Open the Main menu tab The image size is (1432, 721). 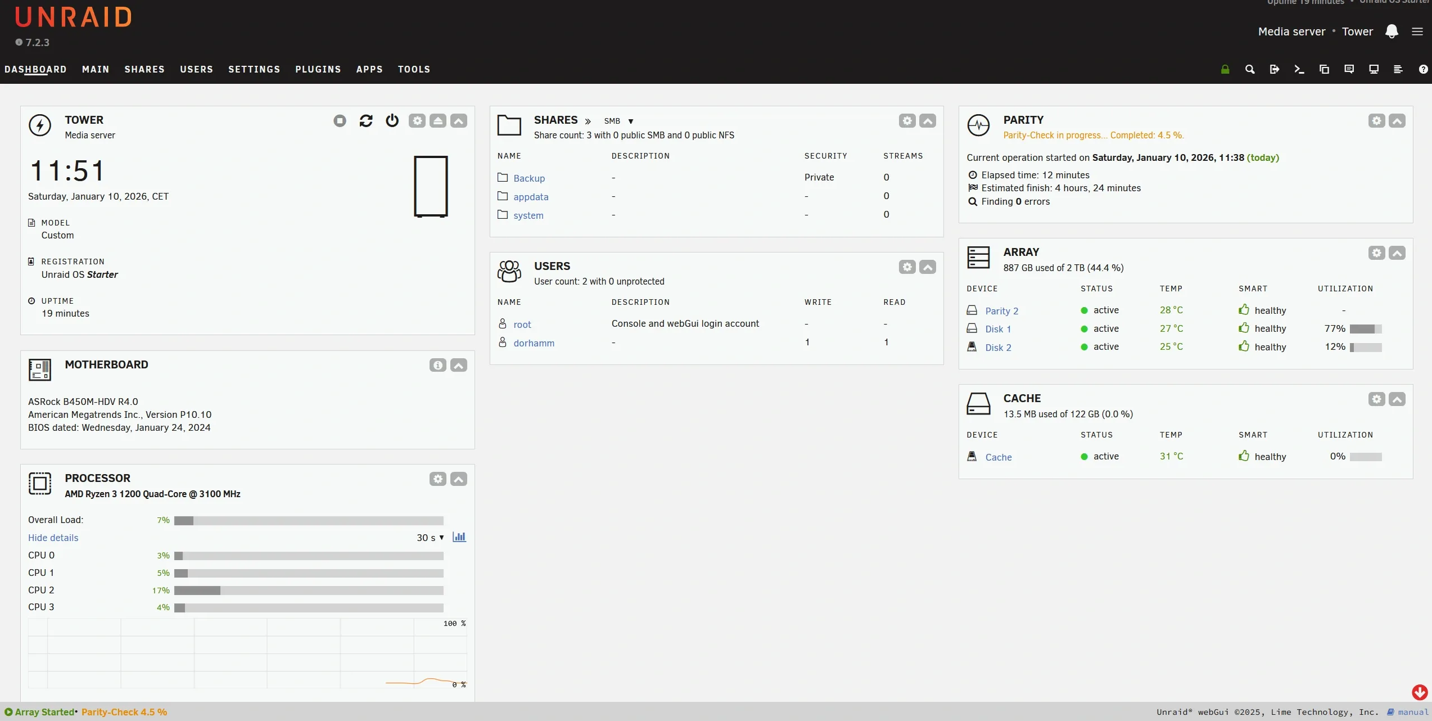pyautogui.click(x=96, y=69)
